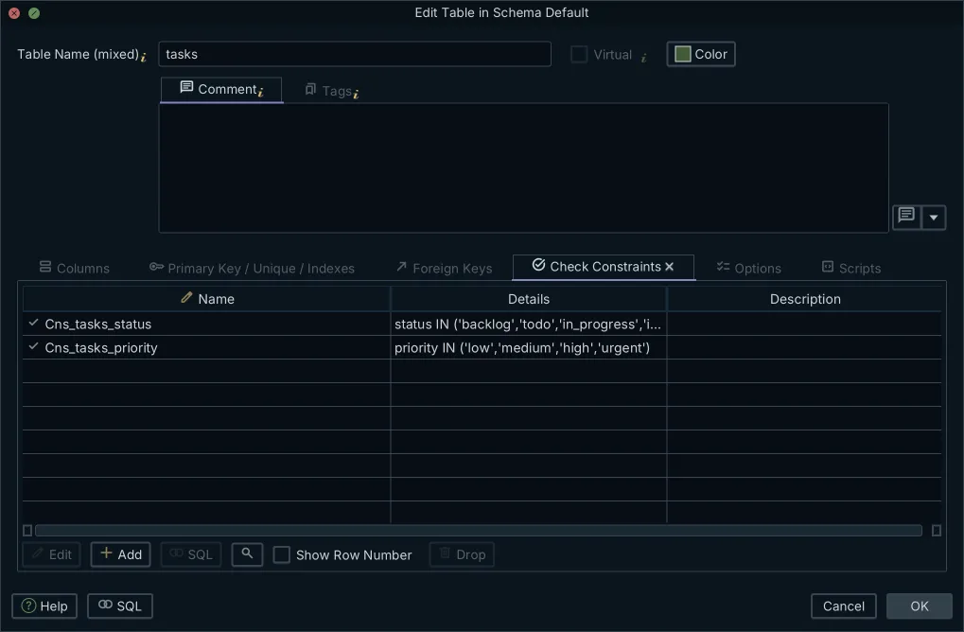
Task: Open the Scripts tab
Action: coord(851,268)
